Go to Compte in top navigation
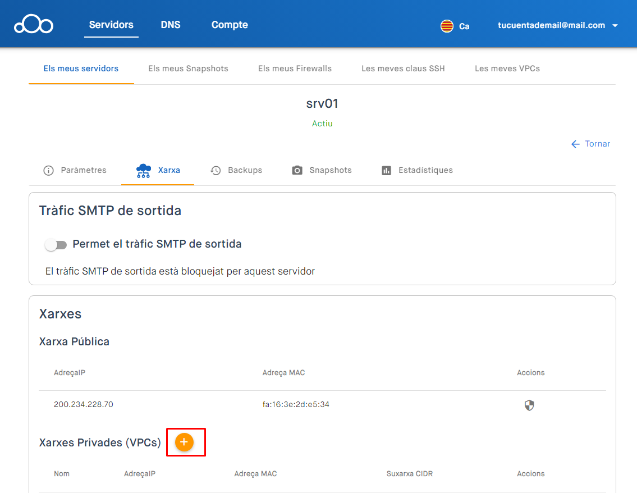The width and height of the screenshot is (637, 493). pyautogui.click(x=230, y=25)
